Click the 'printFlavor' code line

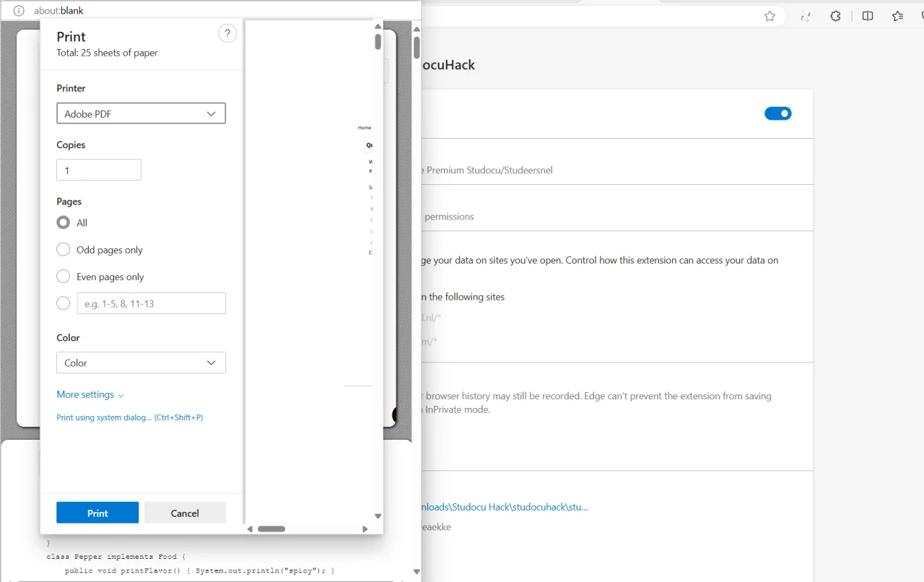200,570
